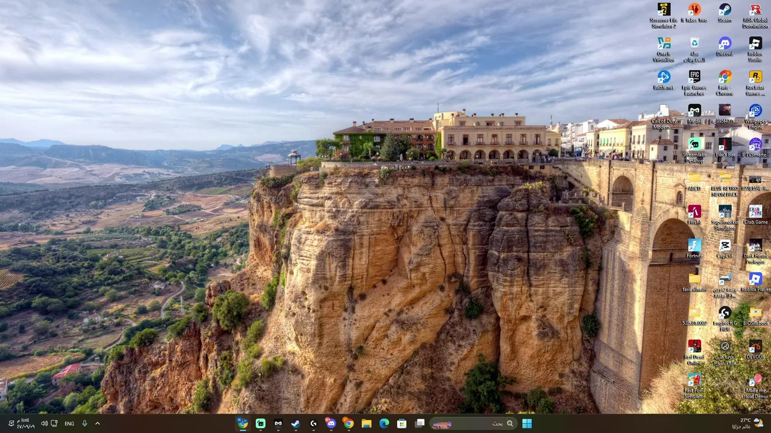
Task: Open DEVOUR desktop shortcut
Action: (x=755, y=350)
